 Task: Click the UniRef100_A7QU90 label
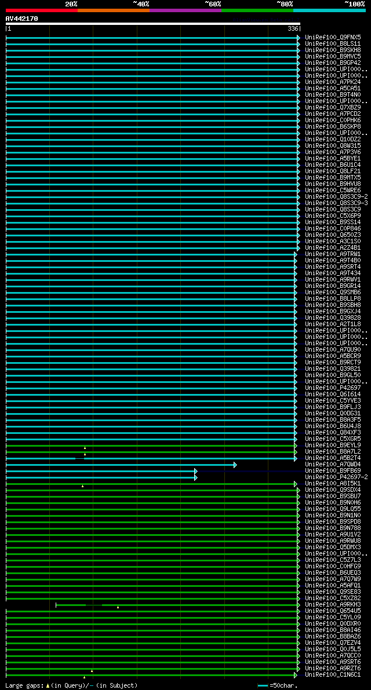333,350
